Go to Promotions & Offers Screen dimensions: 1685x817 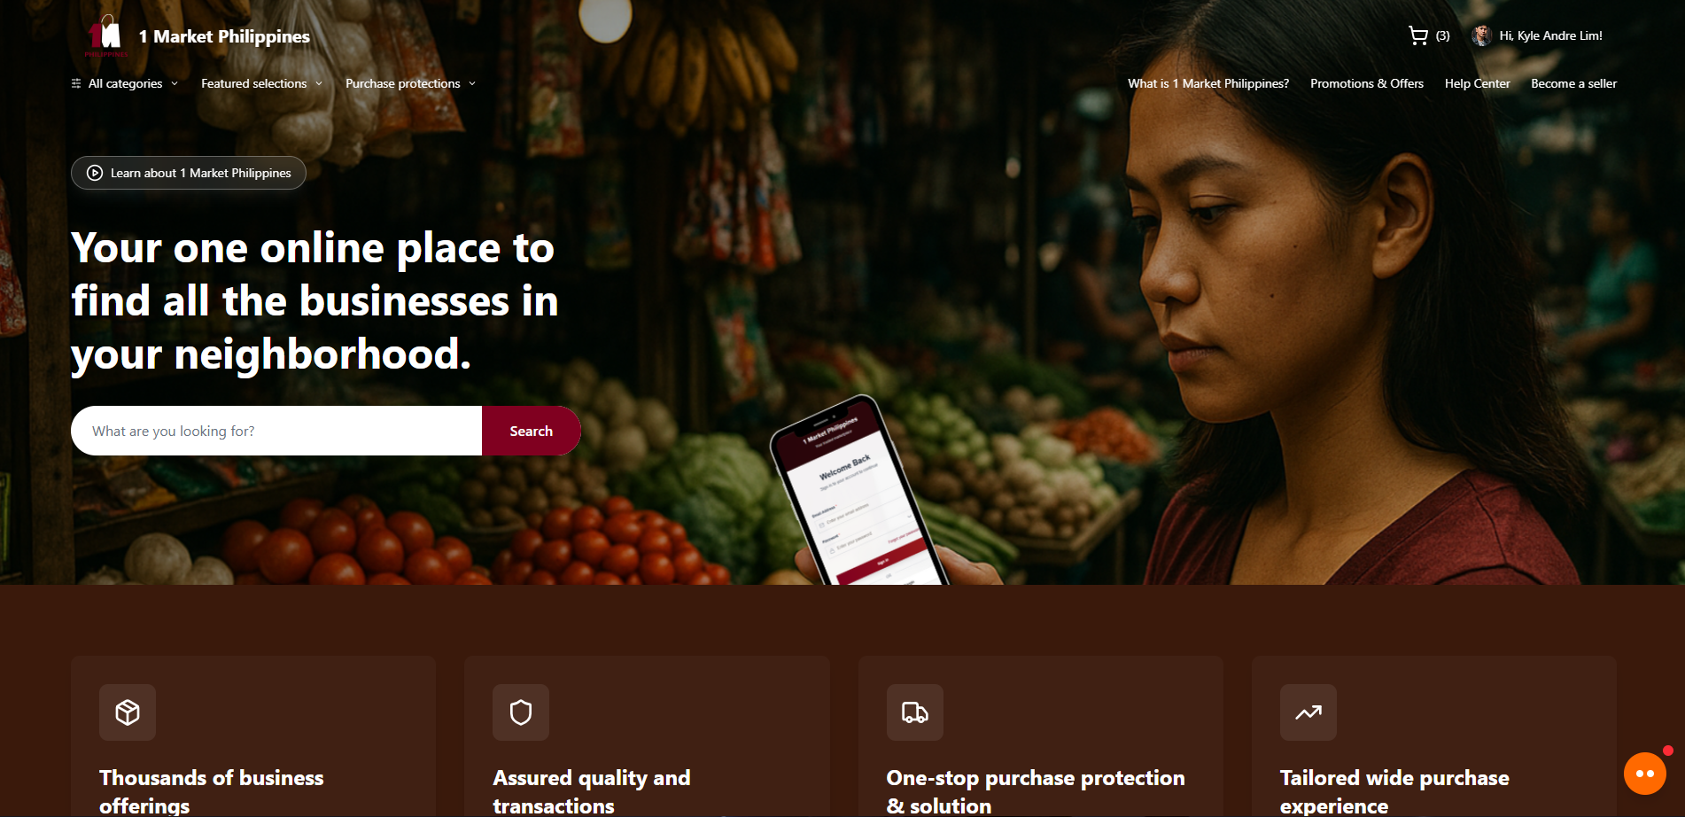coord(1367,83)
